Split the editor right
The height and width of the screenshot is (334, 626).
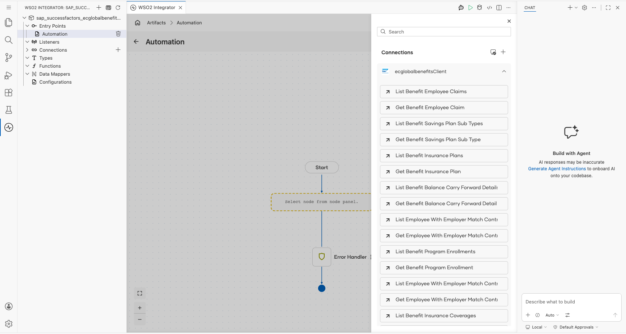click(499, 8)
